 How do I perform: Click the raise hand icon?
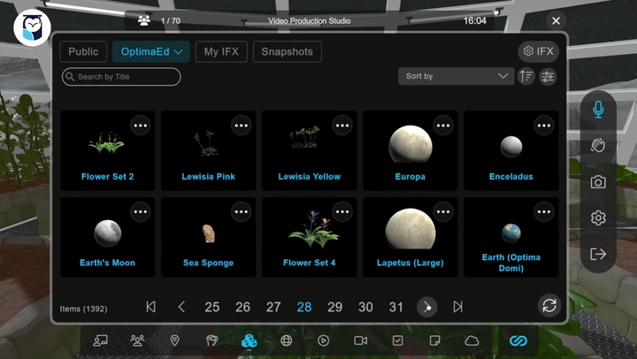point(598,146)
